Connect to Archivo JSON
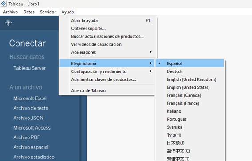Screen dimensions: 252x161 28,118
